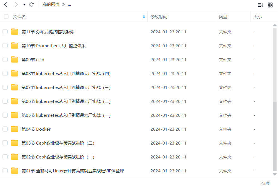278x186 pixels.
Task: Expand the breadcrumb ellipsis path
Action: tap(69, 5)
